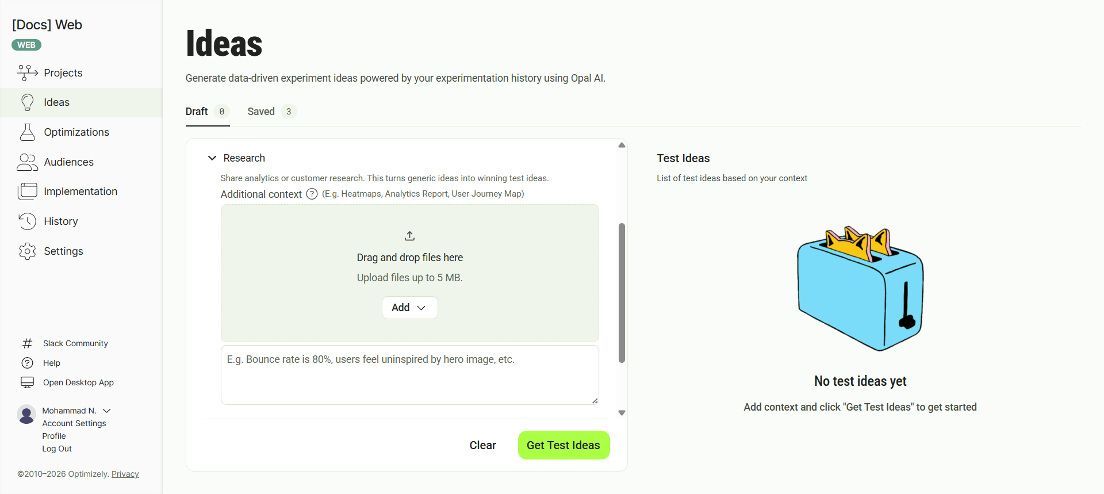Click the Research panel scrollbar down arrow
This screenshot has width=1104, height=494.
pyautogui.click(x=622, y=413)
